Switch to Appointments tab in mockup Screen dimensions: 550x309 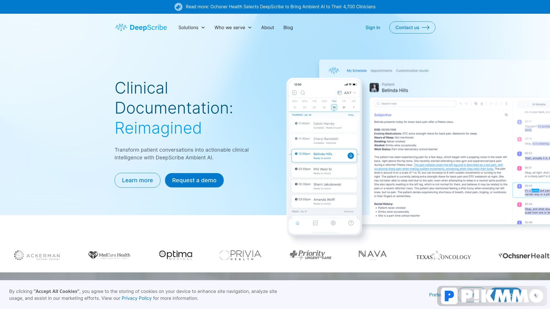(381, 71)
